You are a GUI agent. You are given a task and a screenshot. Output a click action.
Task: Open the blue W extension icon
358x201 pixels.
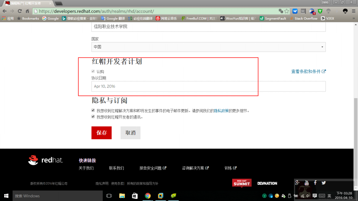pyautogui.click(x=294, y=11)
